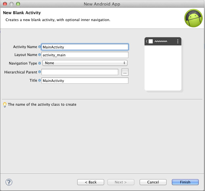
Task: Cancel the New Android App wizard
Action: coord(153,182)
